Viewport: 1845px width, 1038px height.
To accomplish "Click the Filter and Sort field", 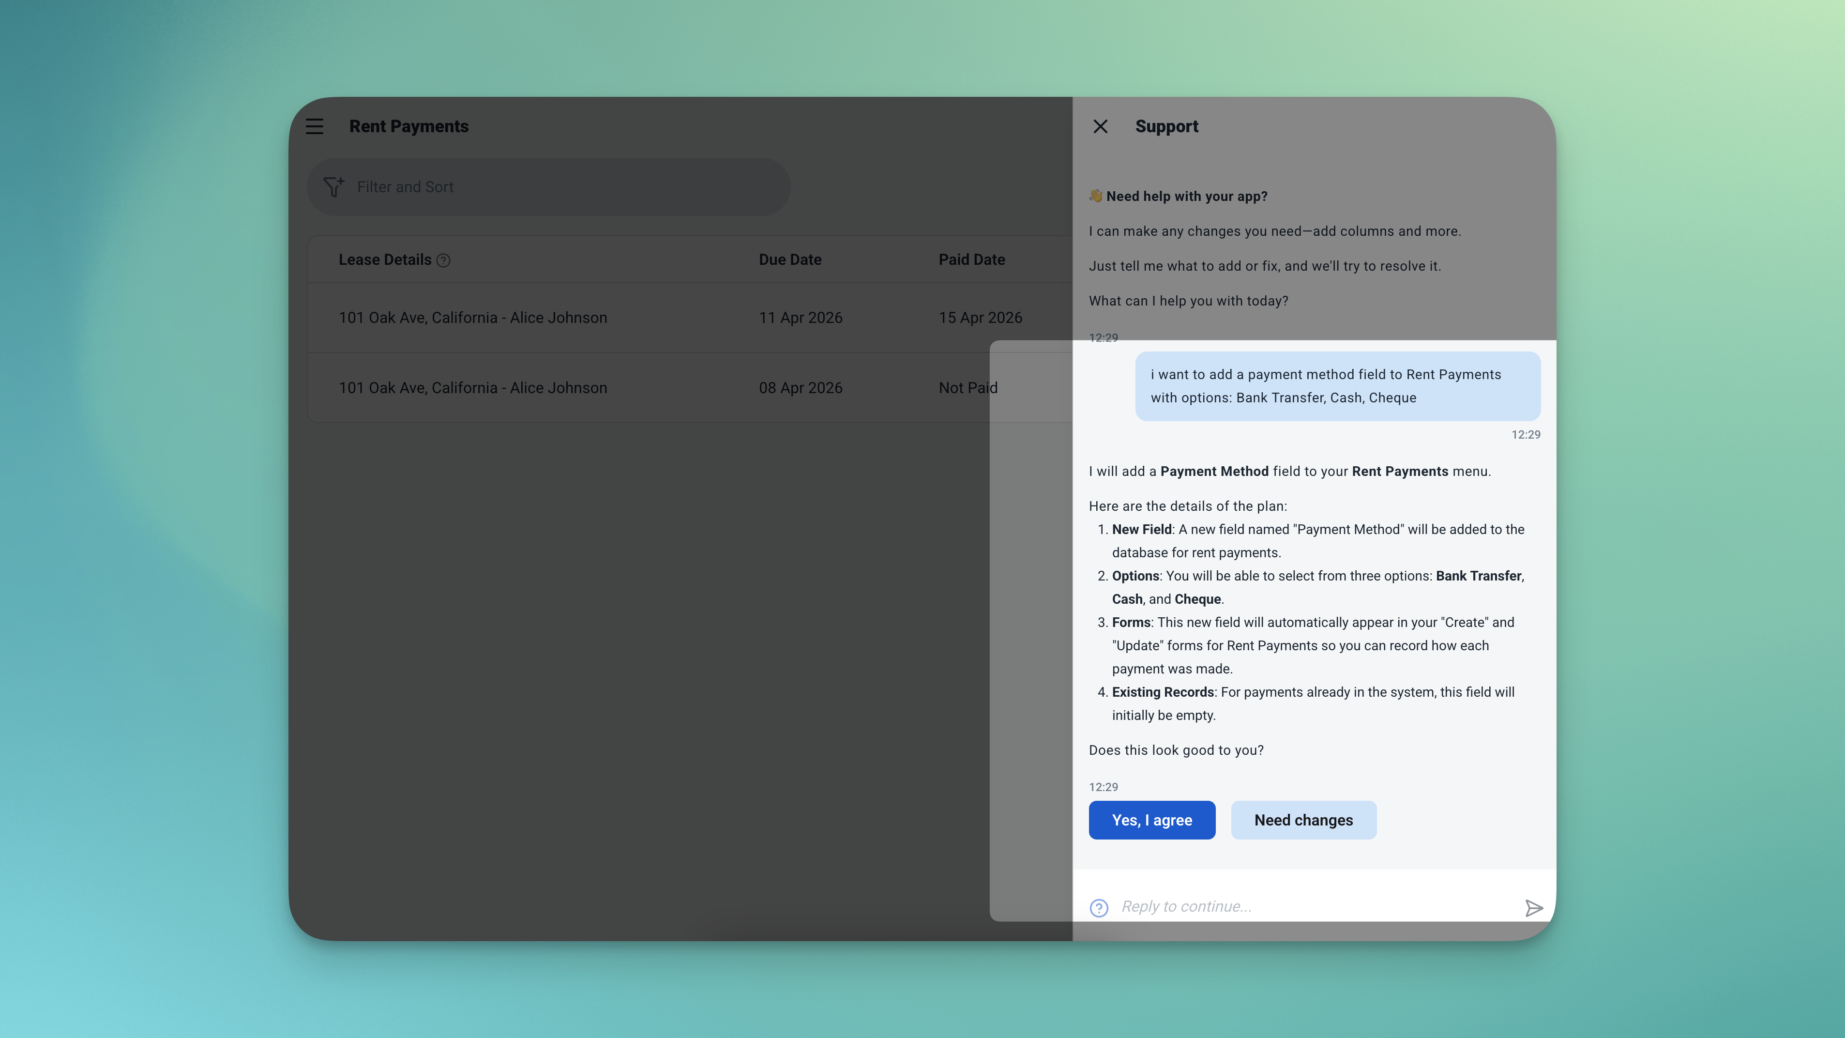I will pyautogui.click(x=549, y=187).
